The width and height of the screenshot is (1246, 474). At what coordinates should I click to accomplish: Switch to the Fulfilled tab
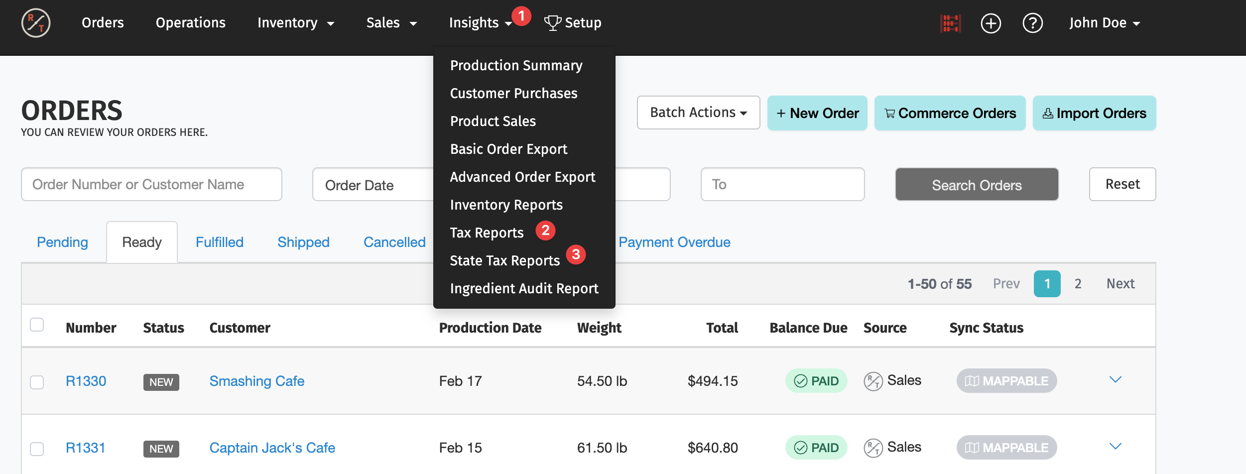tap(219, 242)
